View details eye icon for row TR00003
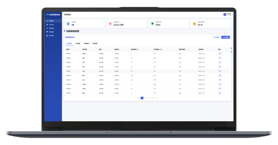Screen dimensions: 278x145 click(x=220, y=62)
